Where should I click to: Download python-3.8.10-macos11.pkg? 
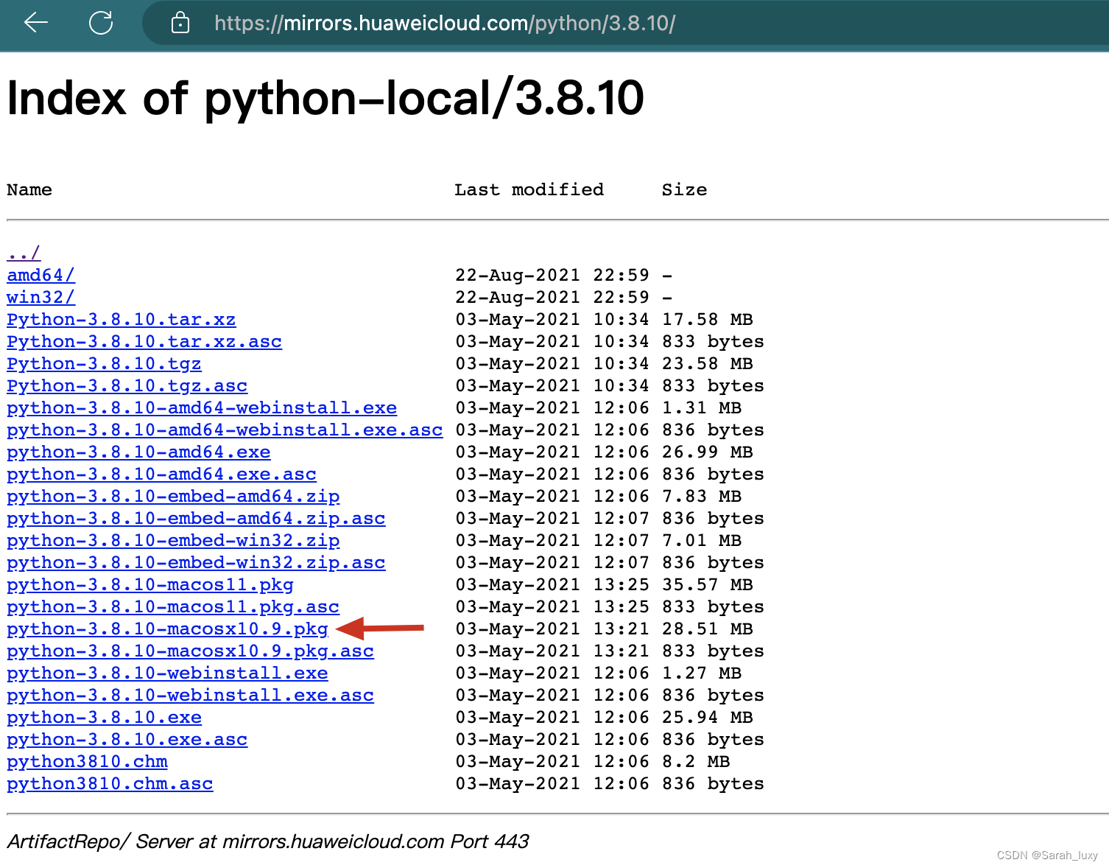click(x=150, y=585)
